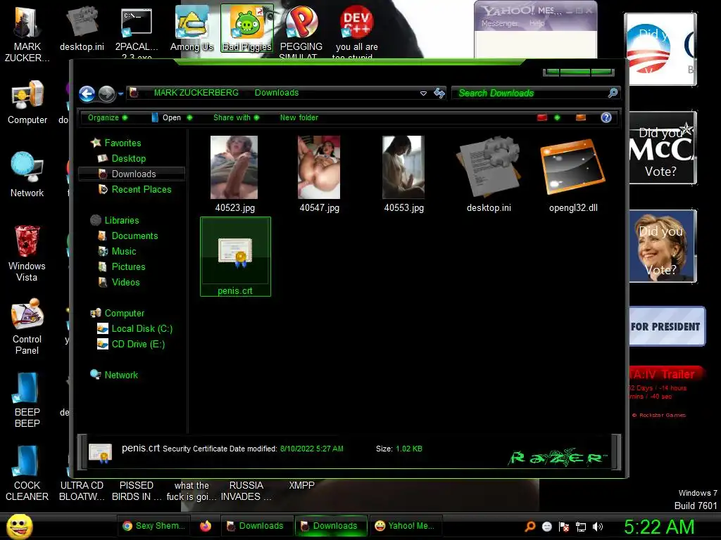Click the 5:22 AM taskbar clock

(x=659, y=527)
